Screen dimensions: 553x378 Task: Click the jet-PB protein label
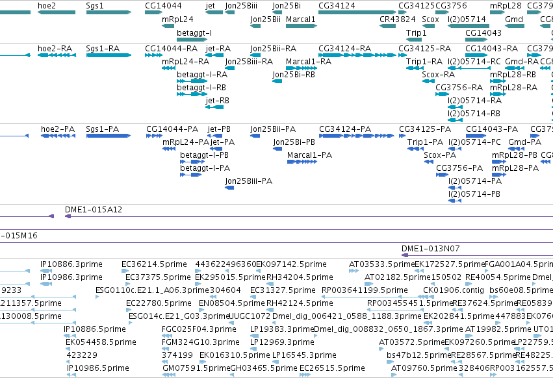(219, 129)
